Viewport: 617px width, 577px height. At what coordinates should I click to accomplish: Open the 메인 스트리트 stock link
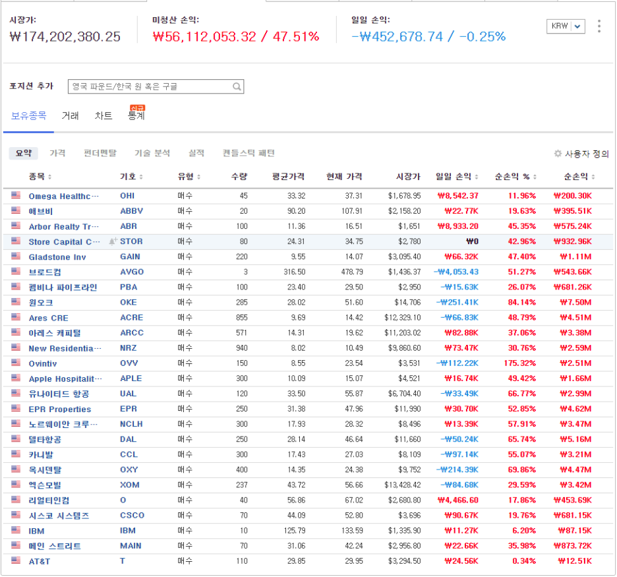tap(54, 546)
